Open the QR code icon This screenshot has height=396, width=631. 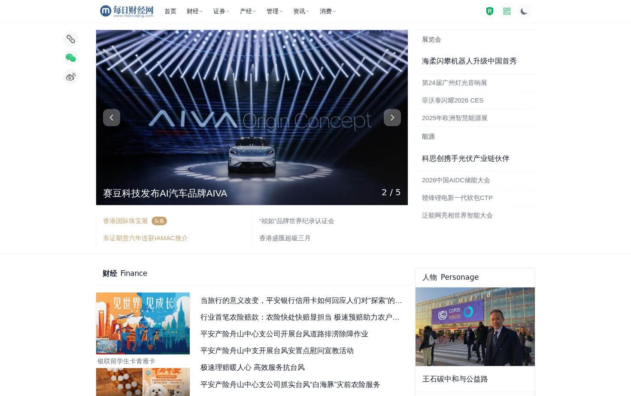pyautogui.click(x=507, y=11)
